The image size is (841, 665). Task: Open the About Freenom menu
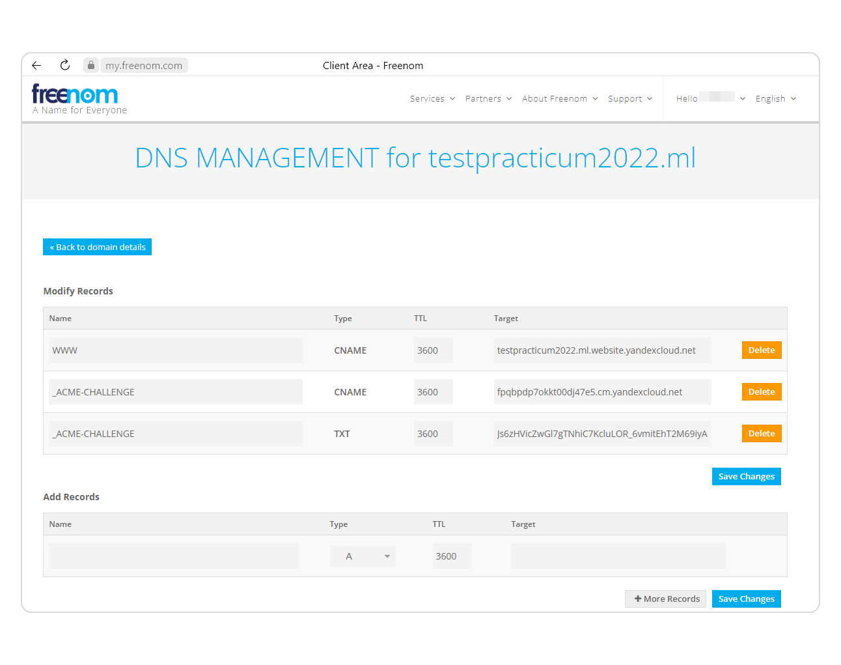coord(559,98)
